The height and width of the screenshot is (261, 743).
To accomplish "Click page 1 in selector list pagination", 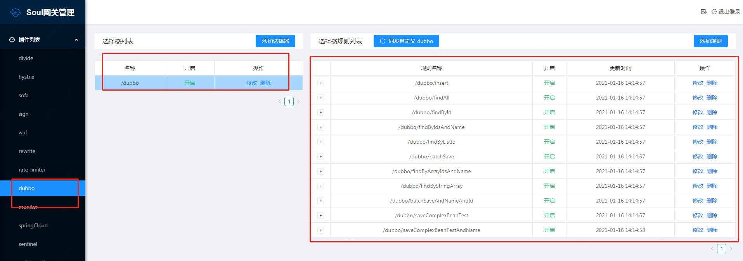I will pos(289,101).
